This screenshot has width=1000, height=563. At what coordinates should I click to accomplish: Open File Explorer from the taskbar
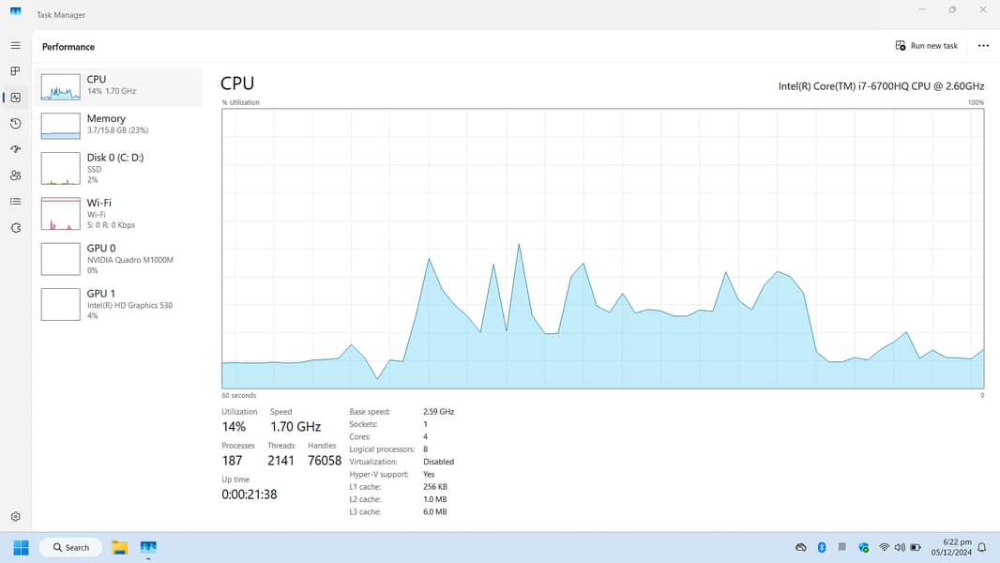[x=120, y=547]
